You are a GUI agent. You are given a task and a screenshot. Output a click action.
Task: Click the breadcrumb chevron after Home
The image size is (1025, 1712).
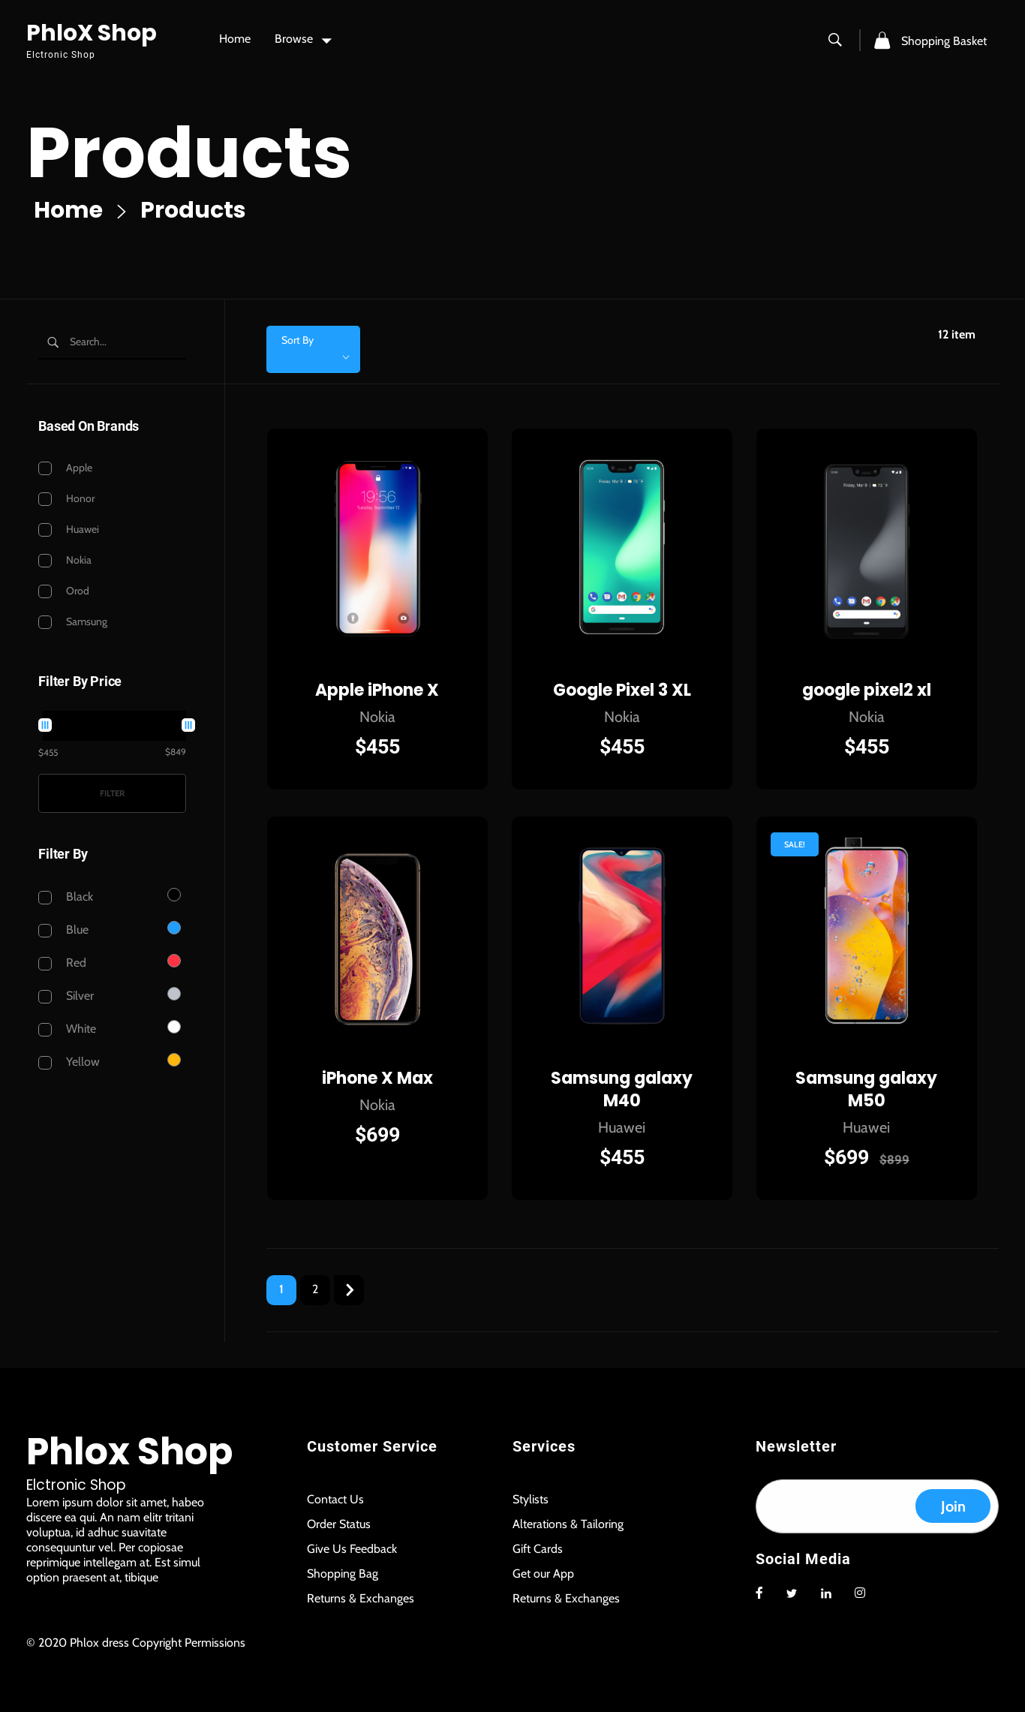(122, 211)
